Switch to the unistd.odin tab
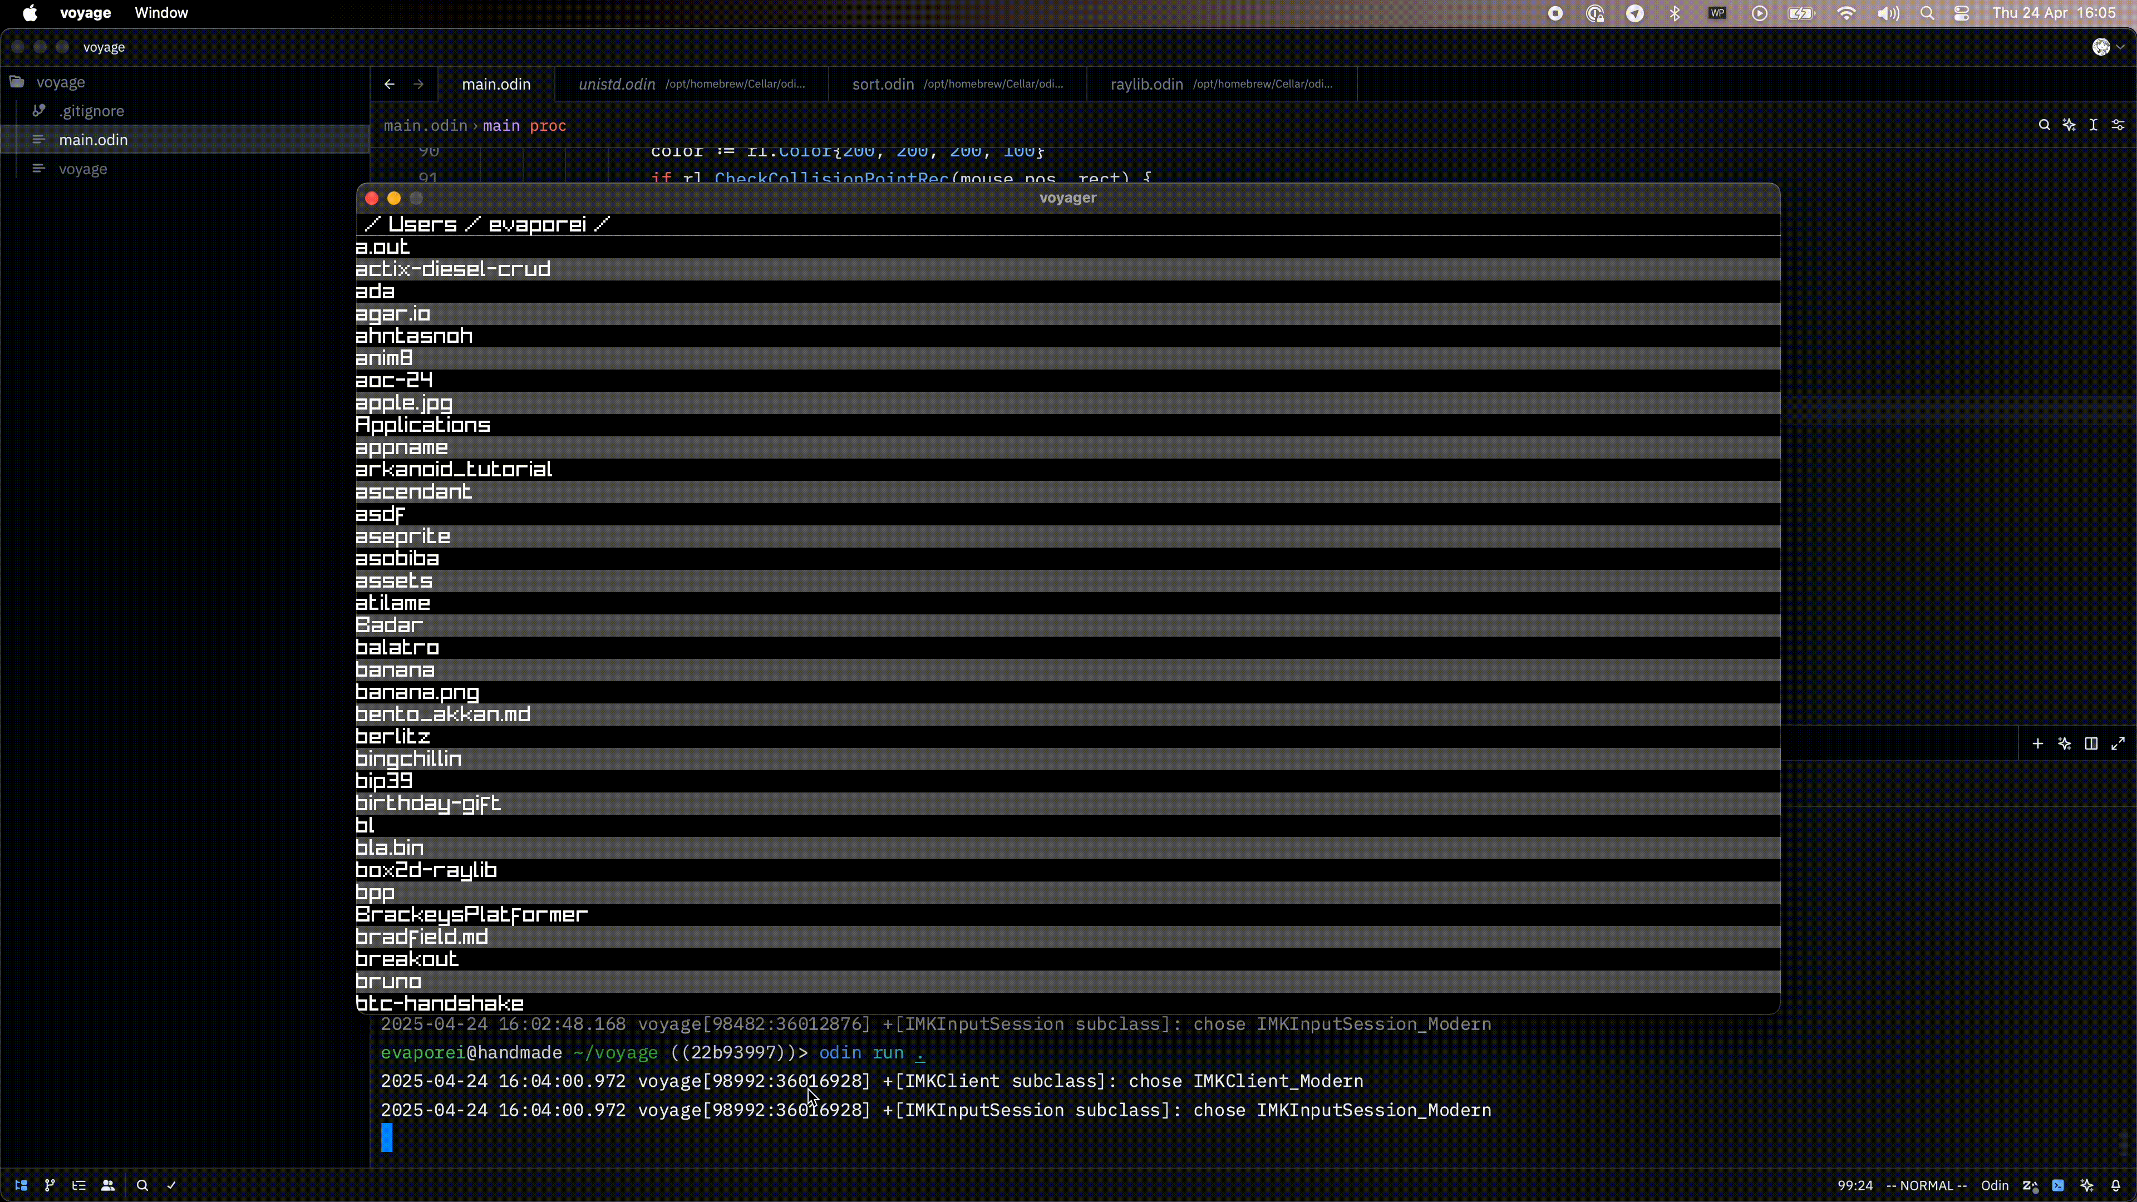Image resolution: width=2137 pixels, height=1202 pixels. 692,84
